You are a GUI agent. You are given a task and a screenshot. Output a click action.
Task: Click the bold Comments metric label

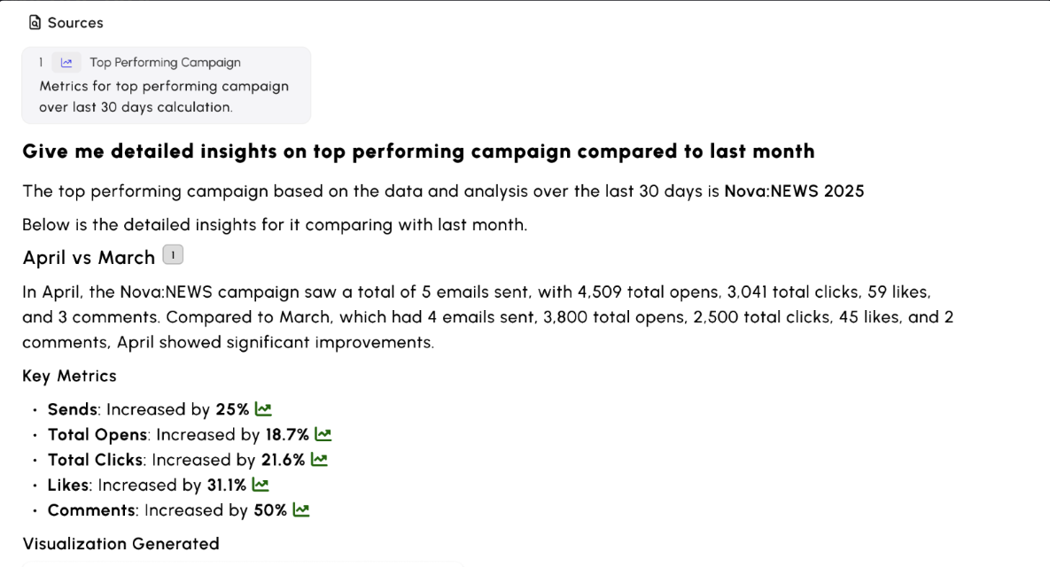(x=91, y=510)
